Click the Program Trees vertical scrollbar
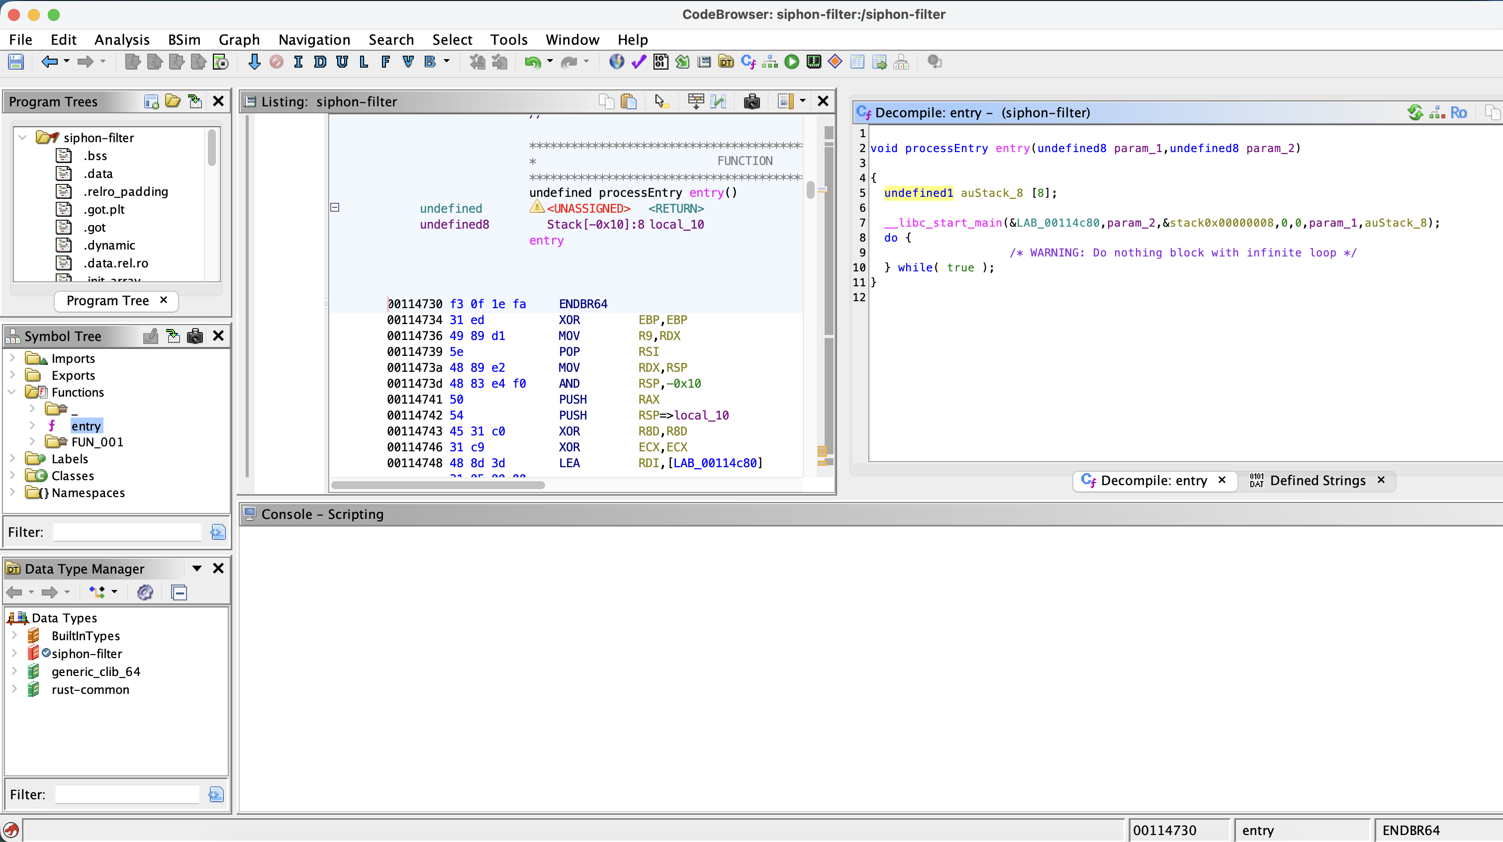Image resolution: width=1503 pixels, height=842 pixels. pyautogui.click(x=212, y=148)
